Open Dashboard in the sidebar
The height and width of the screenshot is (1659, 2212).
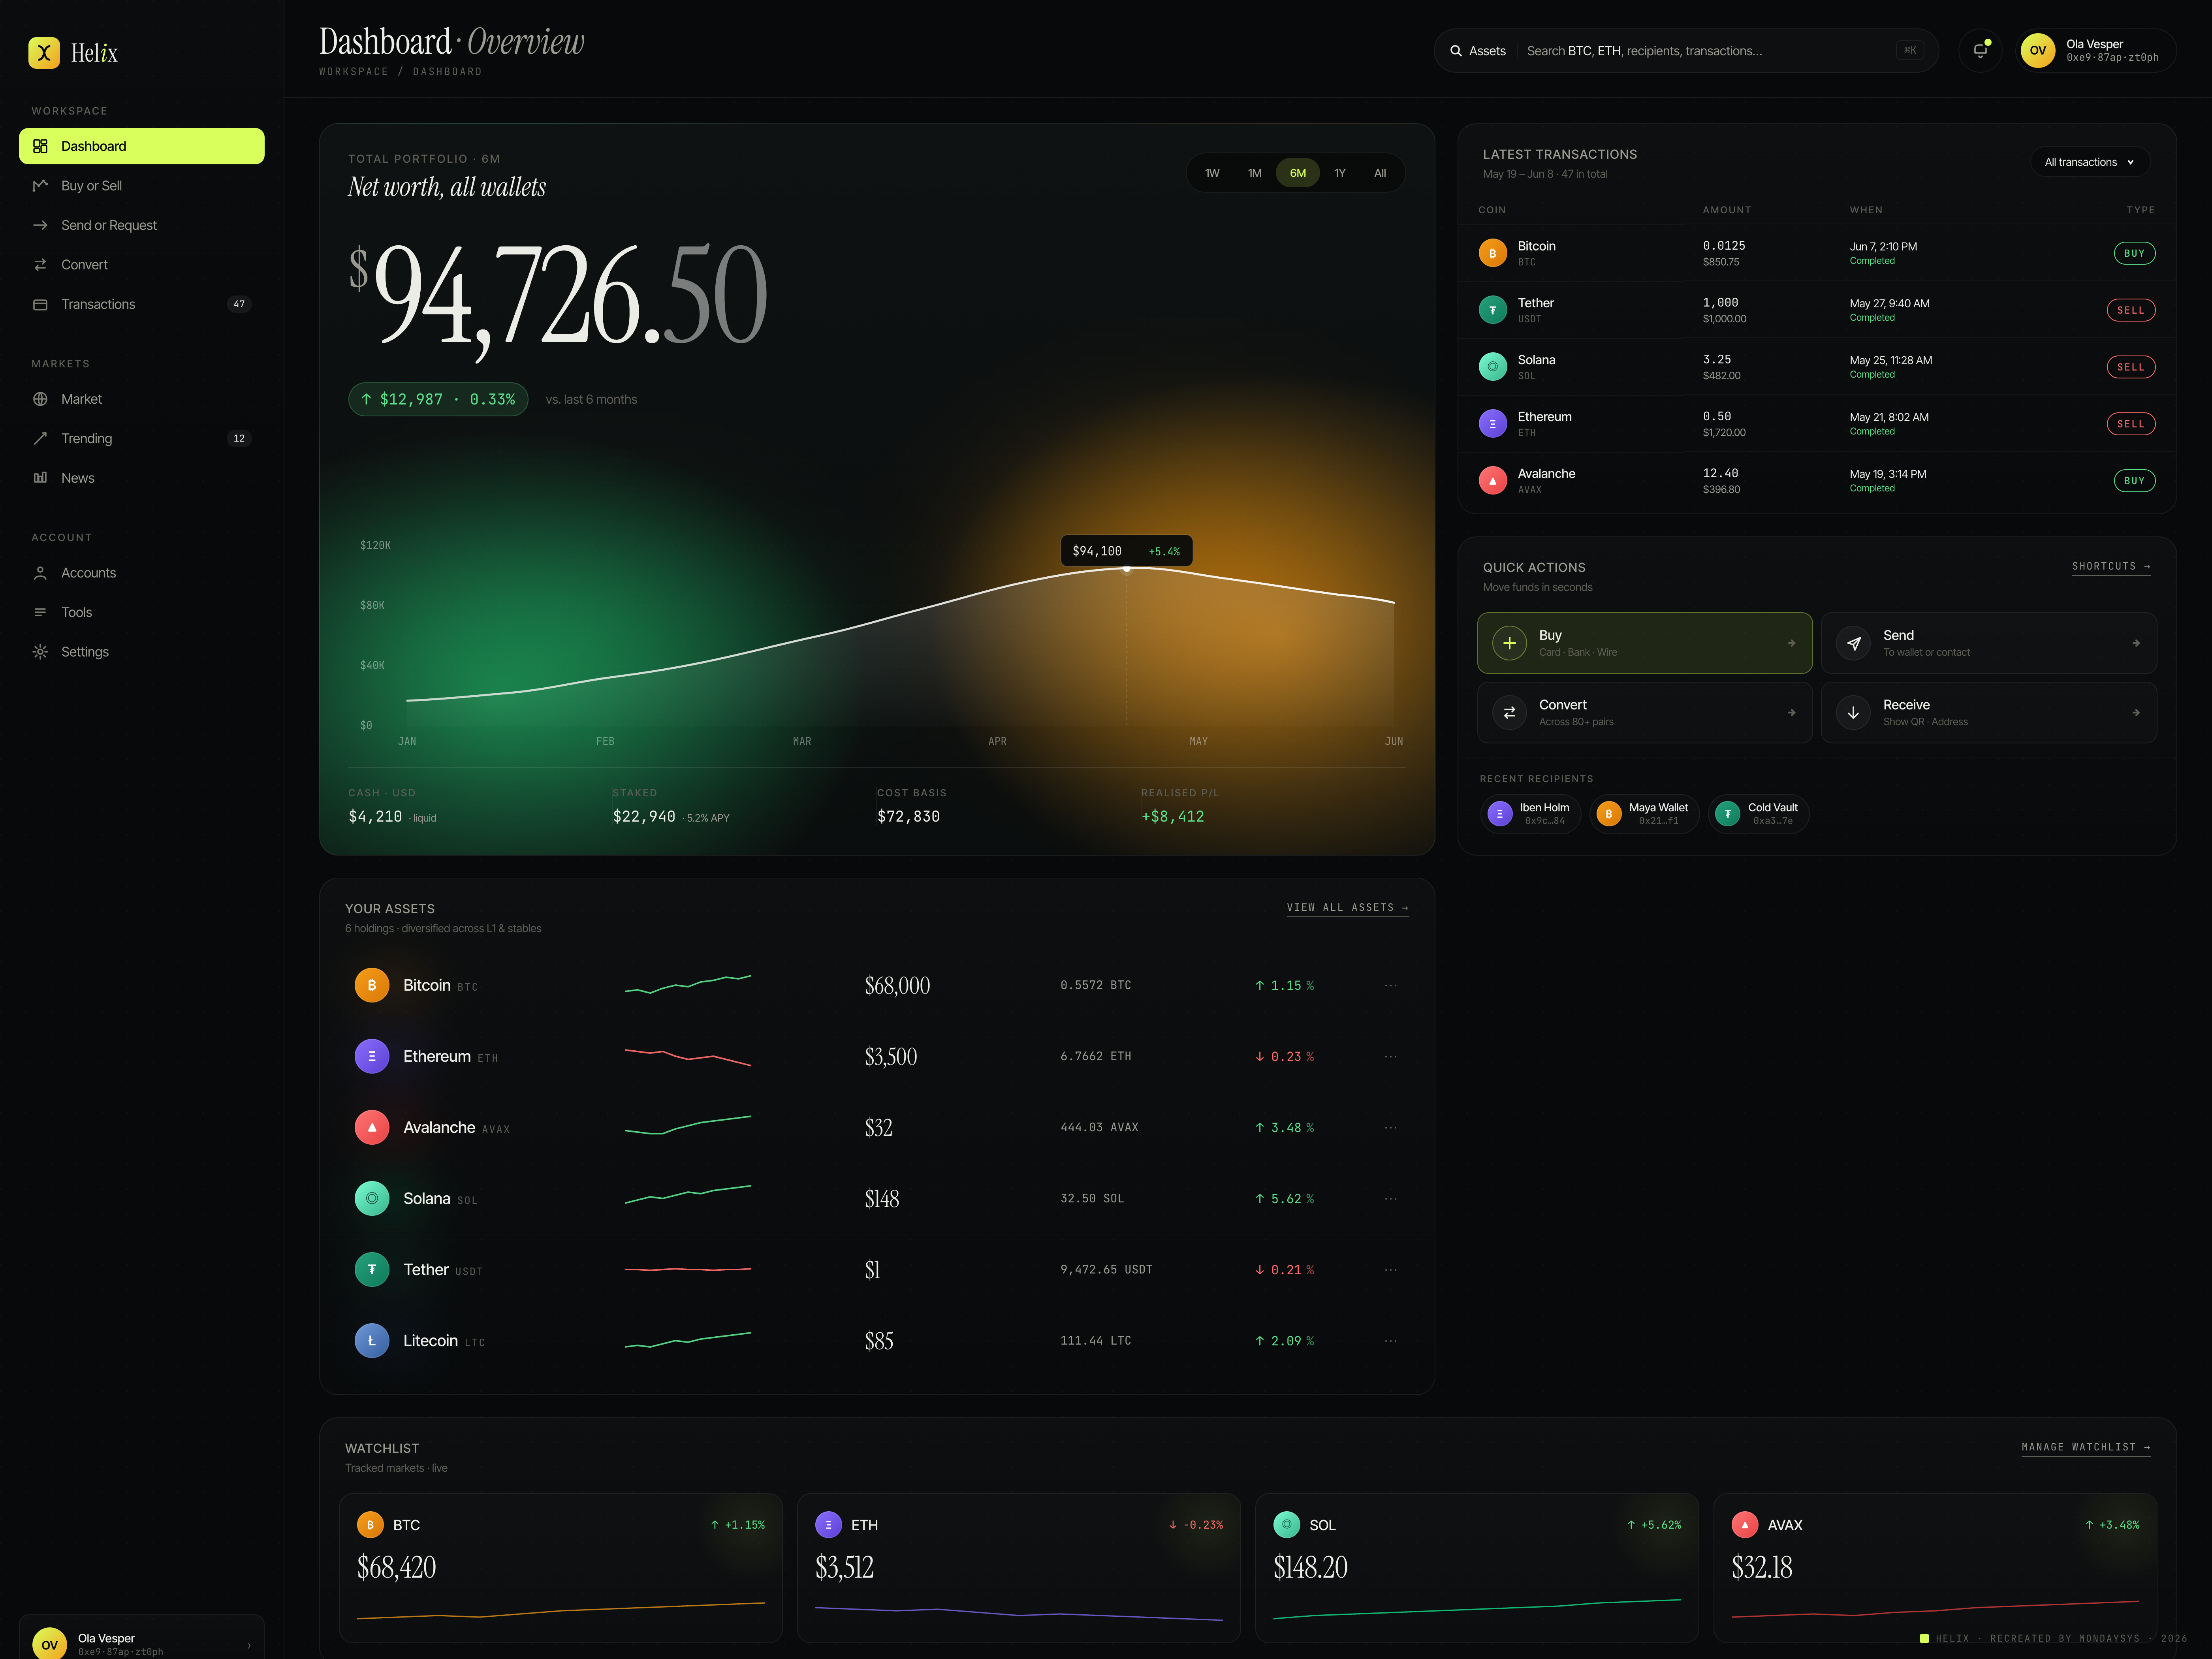(142, 146)
